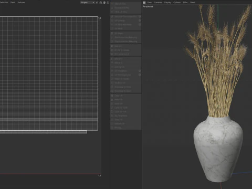252x189 pixels.
Task: Open settings gear for UV Rectangularize
Action: click(x=140, y=75)
